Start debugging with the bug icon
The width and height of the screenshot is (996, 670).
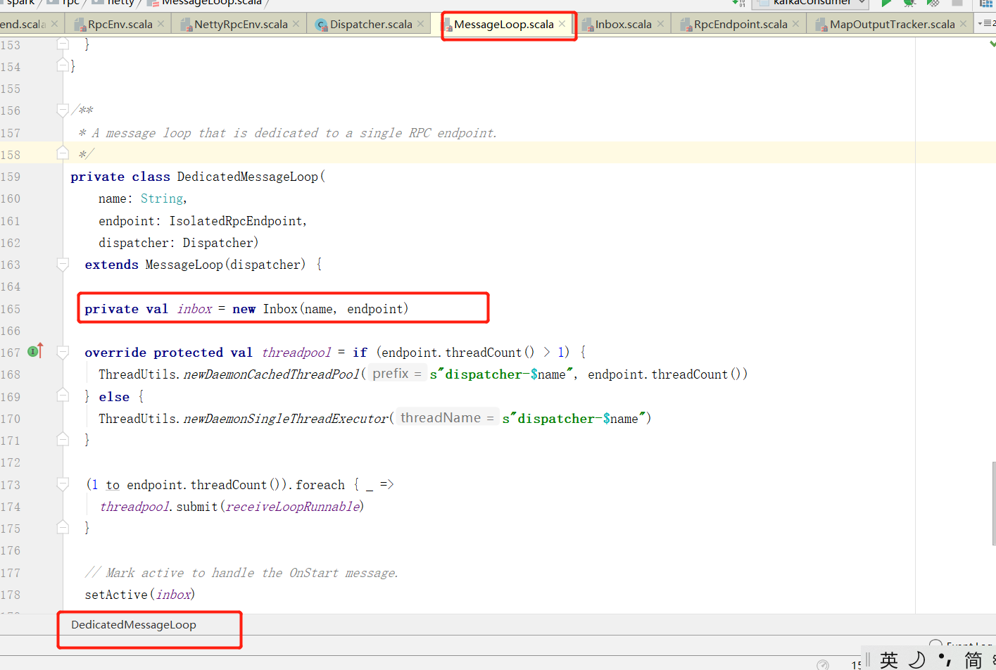909,3
